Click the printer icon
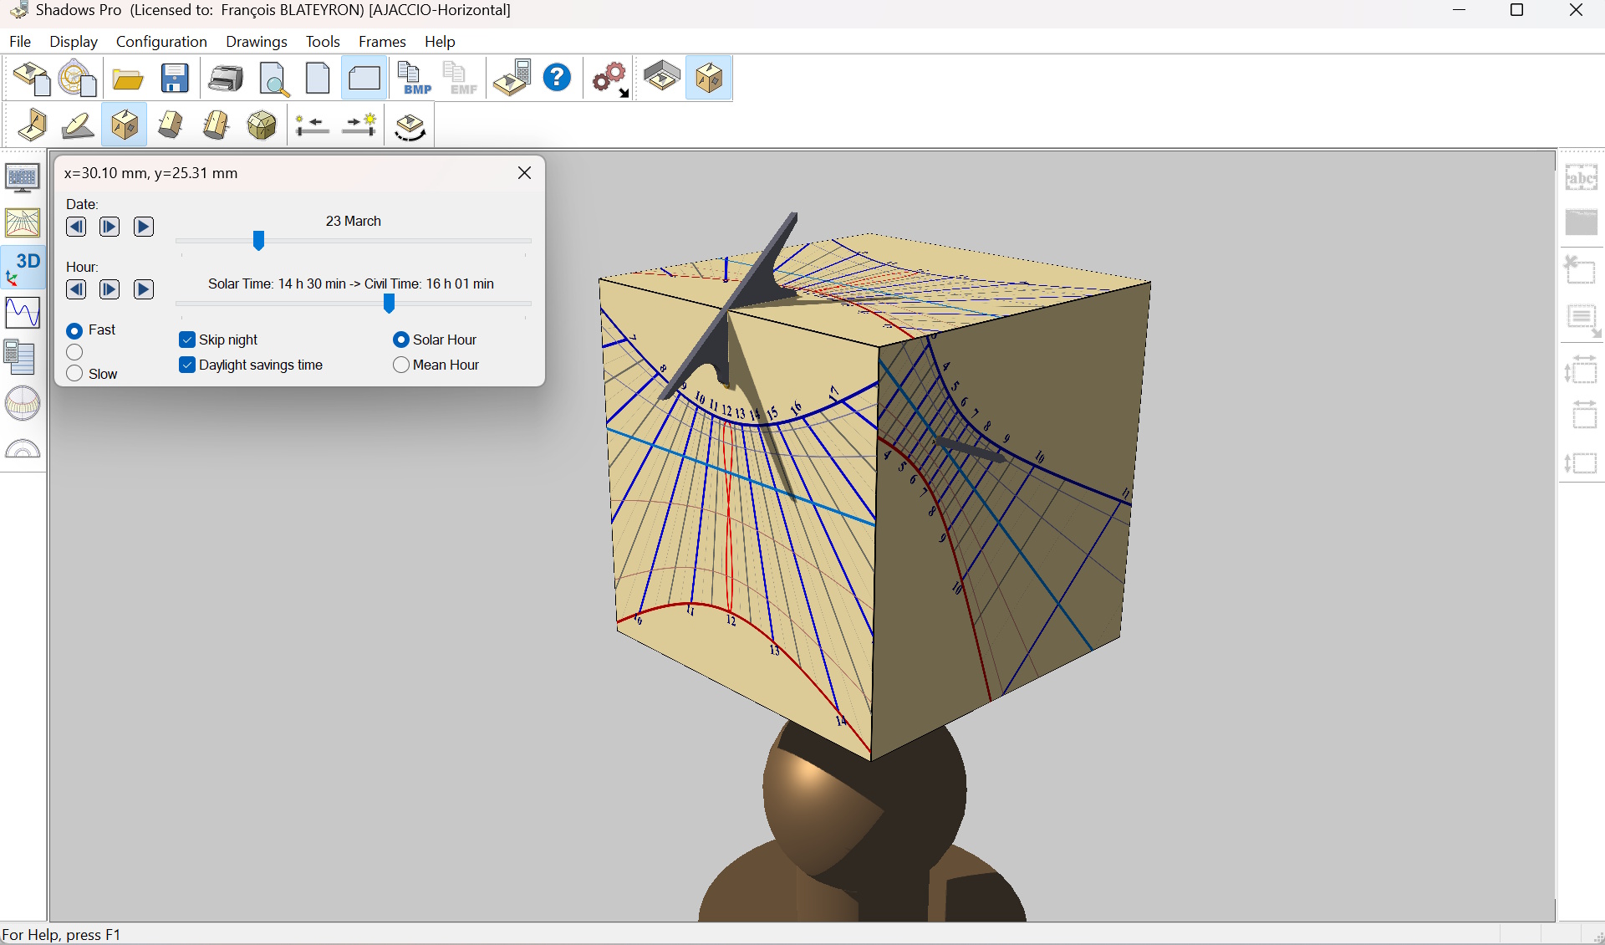 (225, 79)
